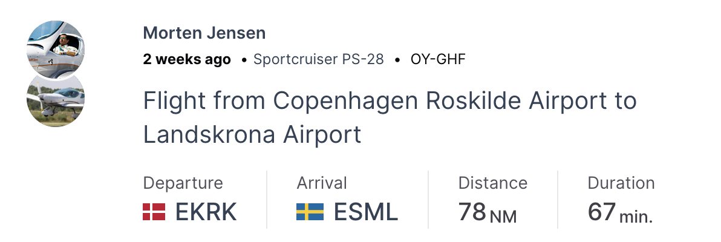The height and width of the screenshot is (242, 721).
Task: Click the 78 distance value
Action: click(472, 212)
